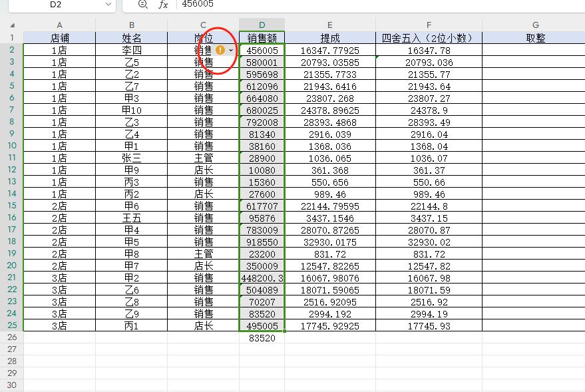The image size is (585, 392).
Task: Click rounded cell 16347.78
Action: [429, 50]
